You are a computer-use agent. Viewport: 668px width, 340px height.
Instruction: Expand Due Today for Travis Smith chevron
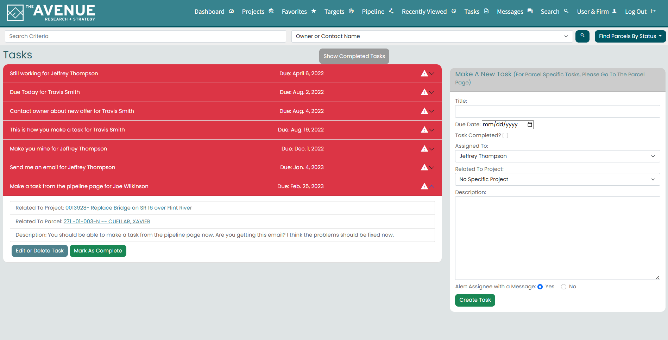coord(432,92)
